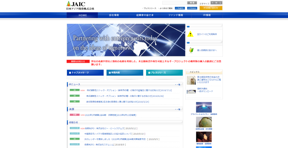Click the IRニュース section heading
Screen dimensions: 288x148
click(x=75, y=85)
